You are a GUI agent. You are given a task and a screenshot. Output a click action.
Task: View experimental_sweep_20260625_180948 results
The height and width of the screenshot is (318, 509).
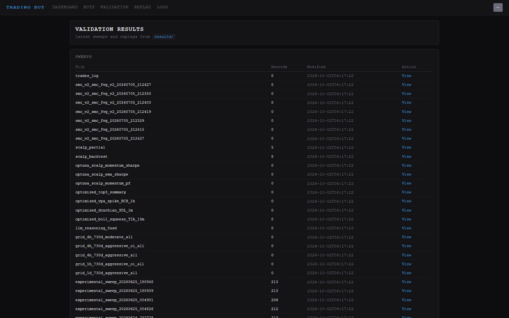[406, 282]
